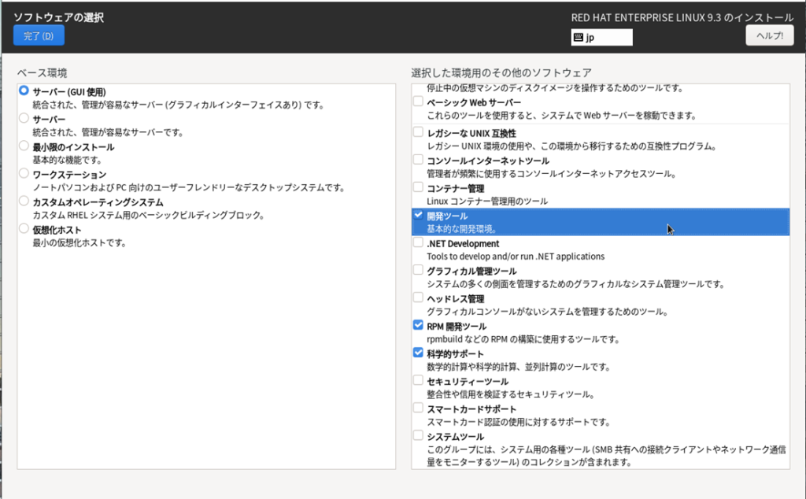Screen dimensions: 806x499
Task: Select the ワークステーション environment
Action: click(24, 174)
